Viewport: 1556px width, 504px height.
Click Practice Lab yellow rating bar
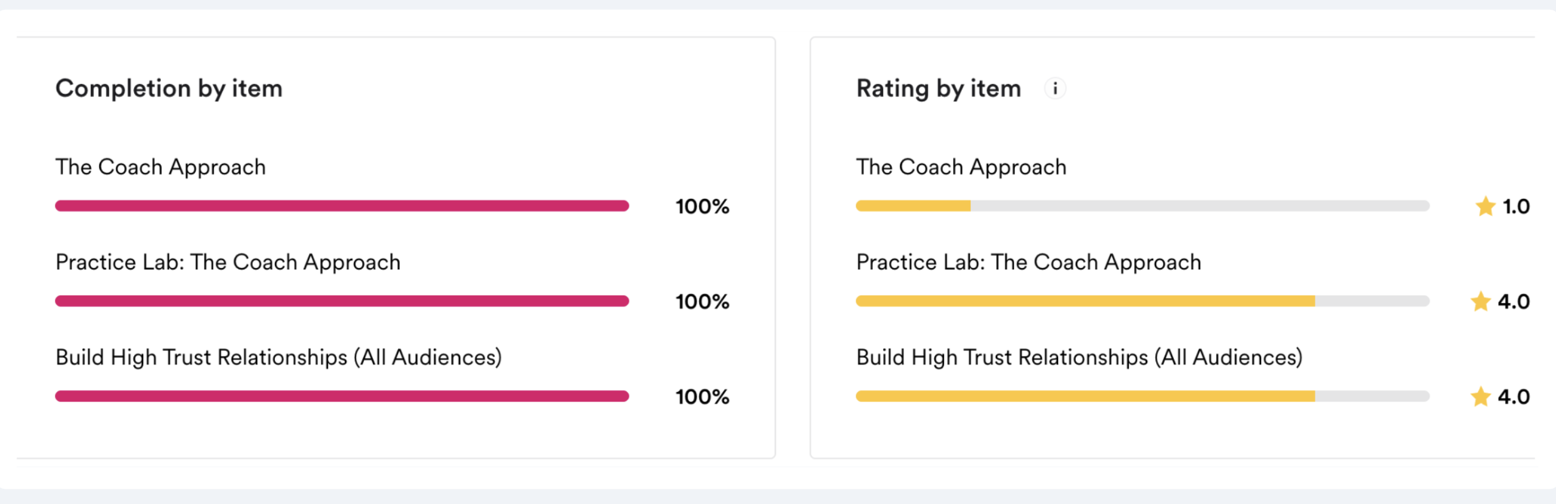[x=1143, y=301]
